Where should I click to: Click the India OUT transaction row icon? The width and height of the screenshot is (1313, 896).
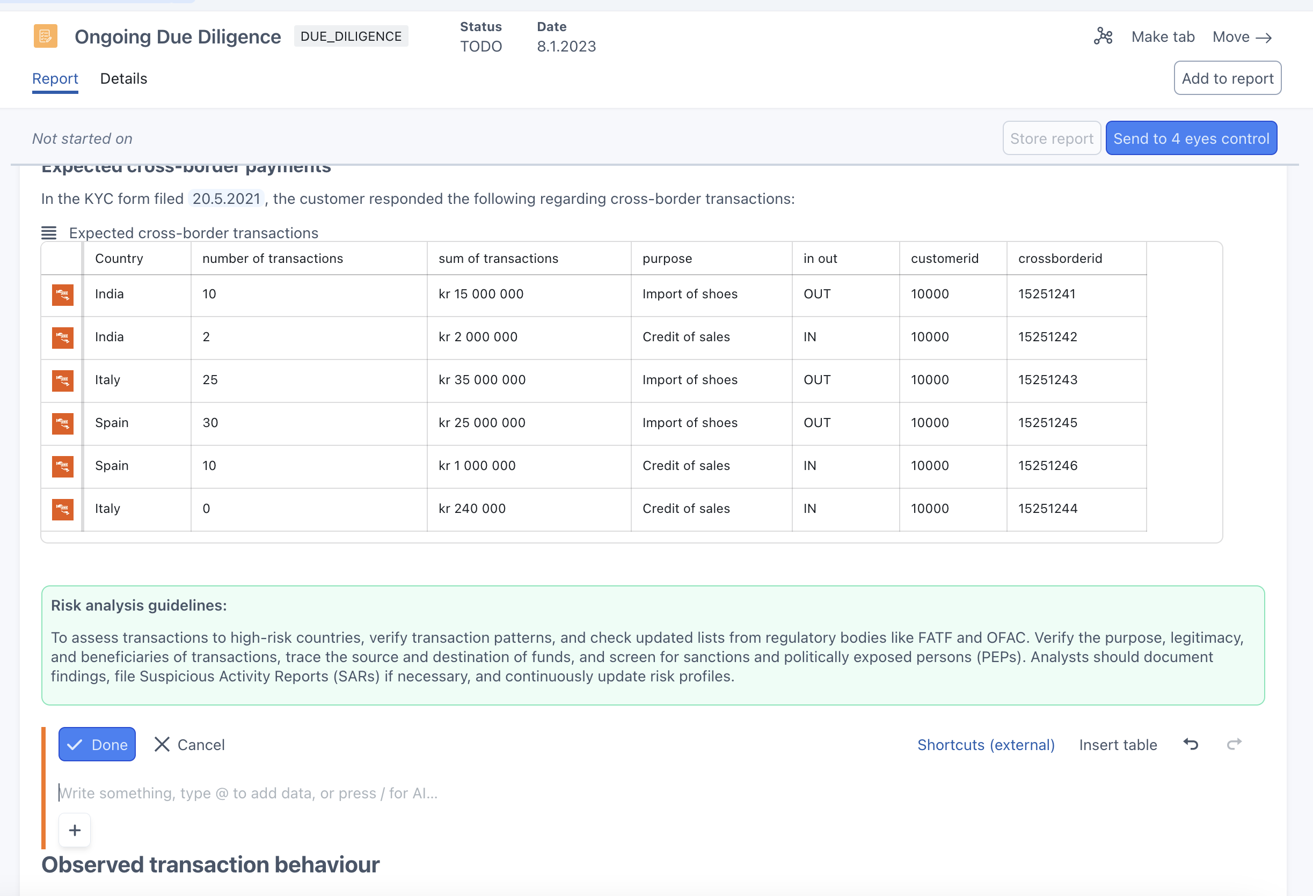click(63, 293)
